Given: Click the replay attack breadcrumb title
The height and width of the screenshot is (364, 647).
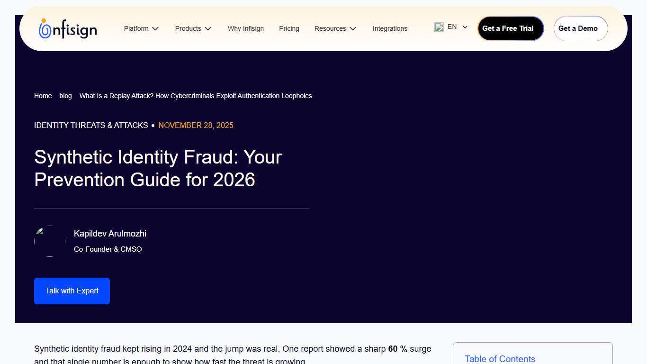Looking at the screenshot, I should click(196, 96).
